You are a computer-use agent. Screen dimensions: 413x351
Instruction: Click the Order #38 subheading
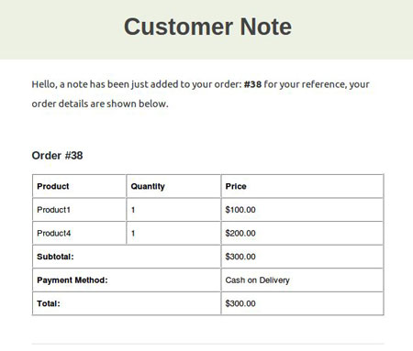(x=57, y=156)
